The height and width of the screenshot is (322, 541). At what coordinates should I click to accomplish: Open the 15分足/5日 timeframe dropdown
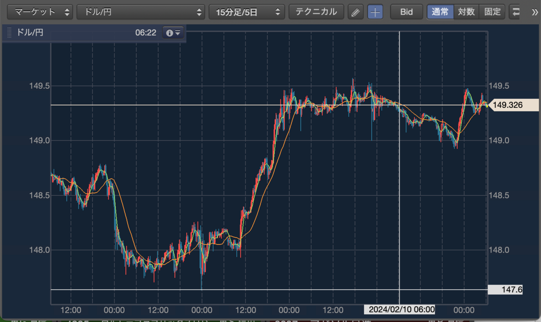247,12
